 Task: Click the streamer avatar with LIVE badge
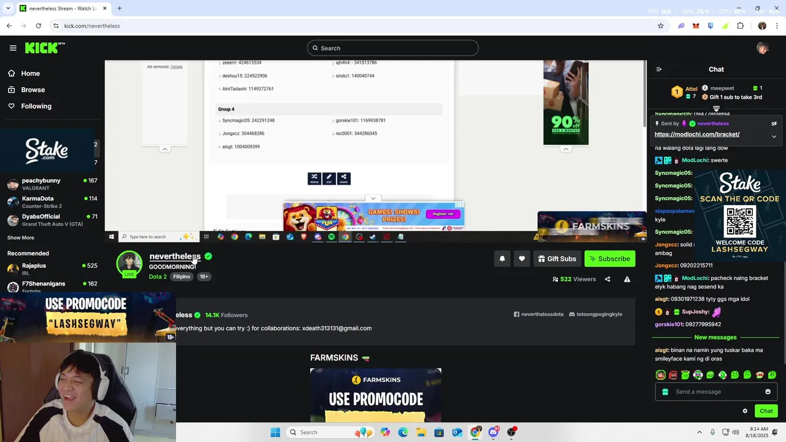click(x=130, y=264)
